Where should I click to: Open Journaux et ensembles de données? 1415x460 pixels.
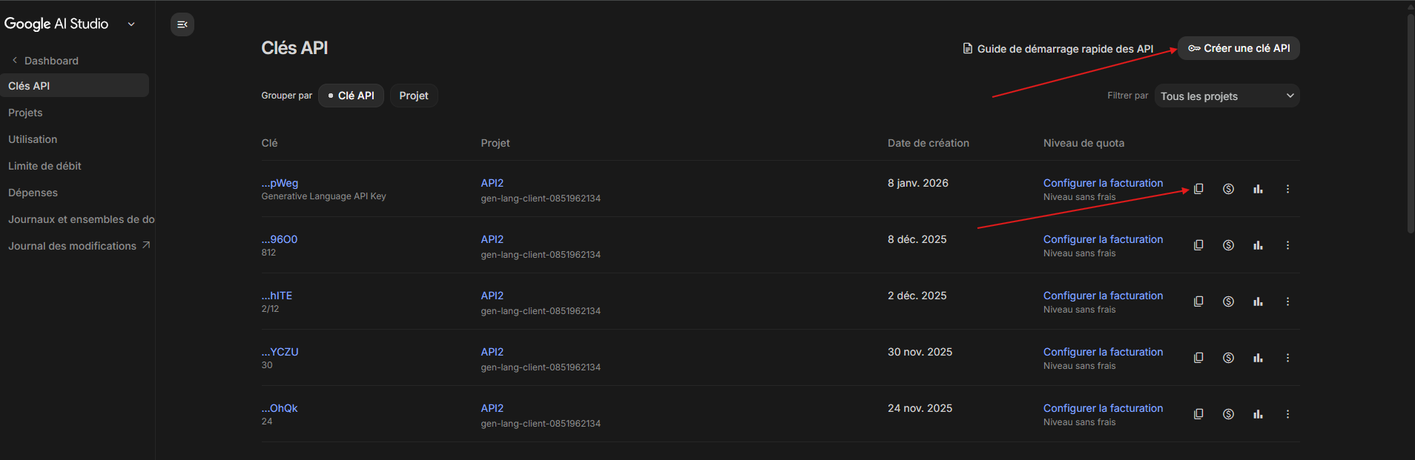(82, 219)
